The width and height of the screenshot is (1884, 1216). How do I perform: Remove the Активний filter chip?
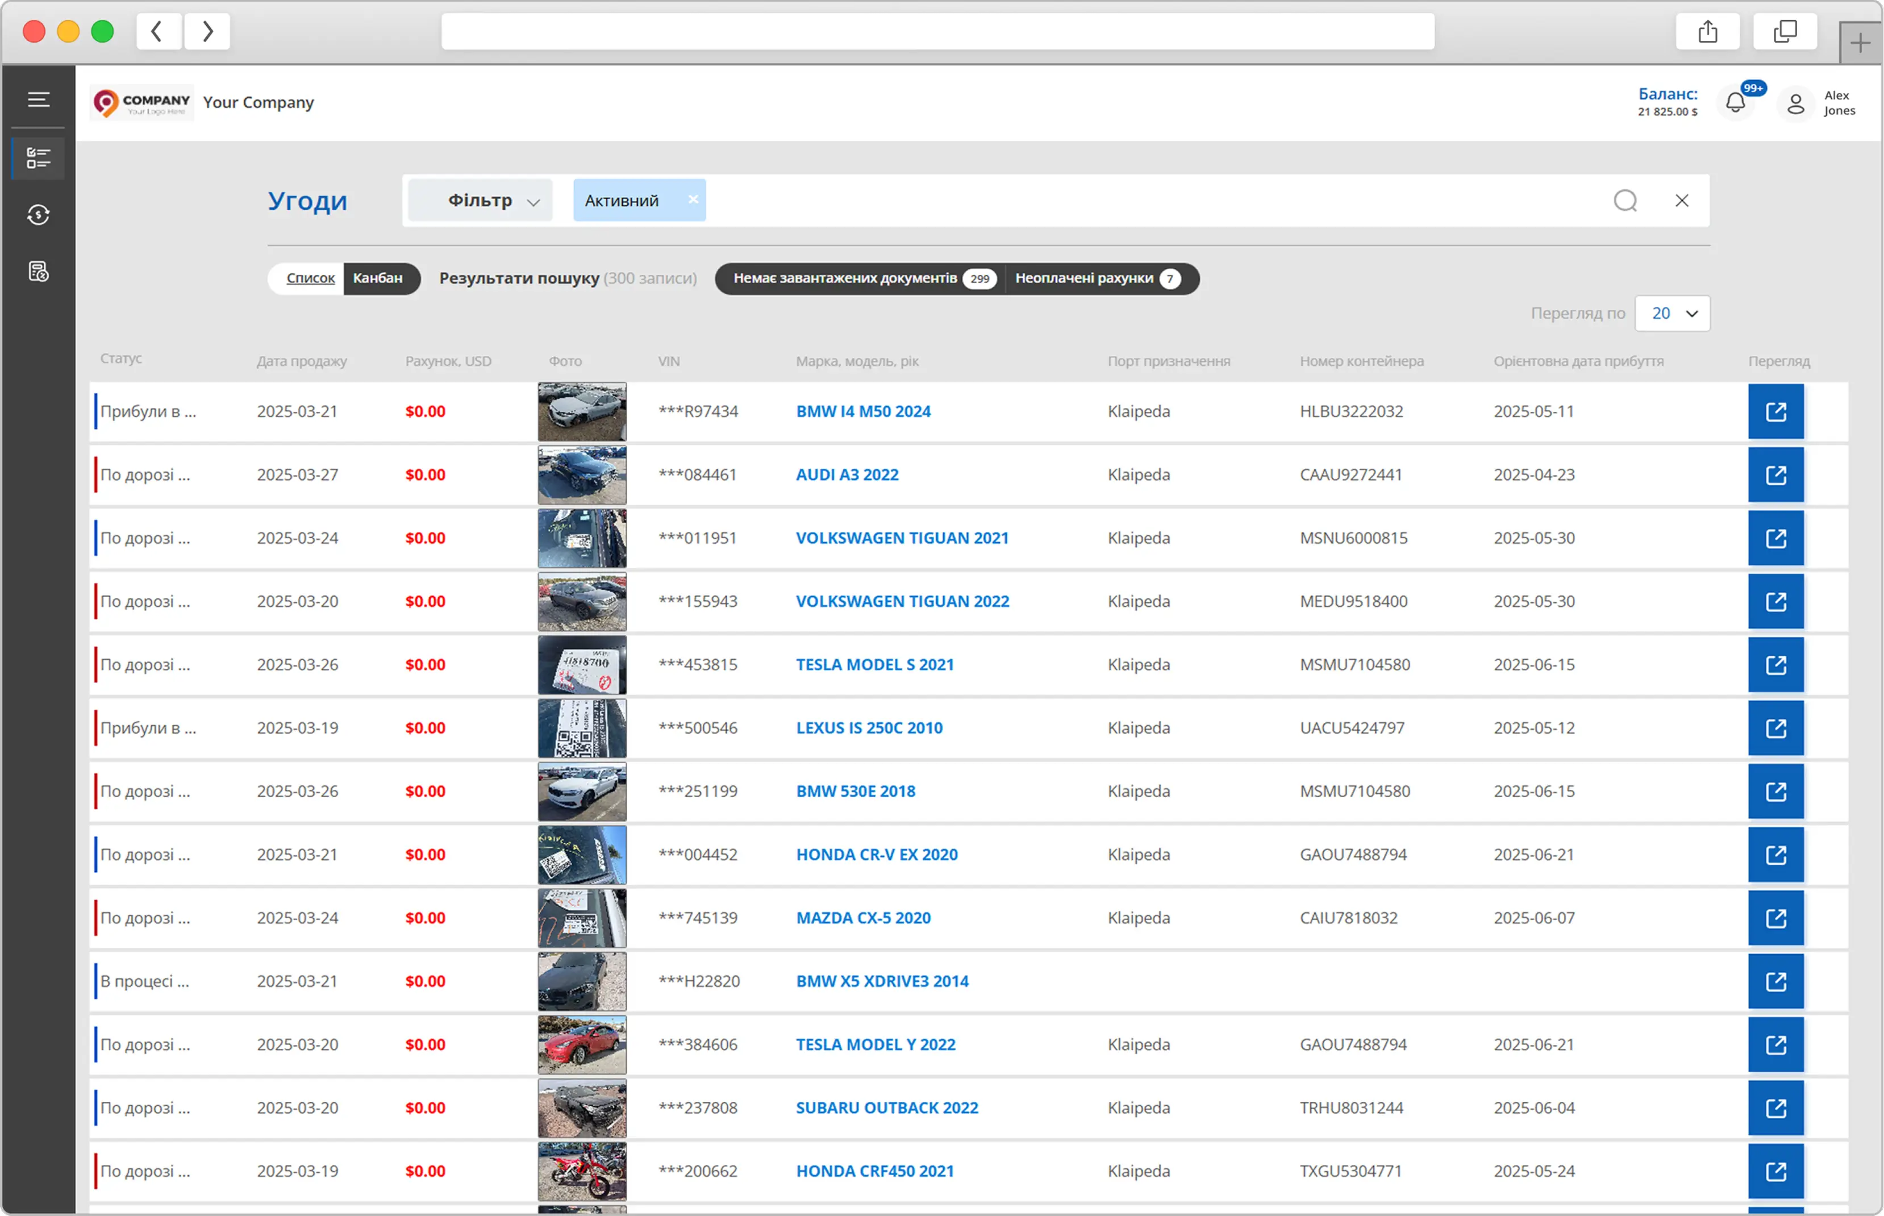click(x=692, y=199)
